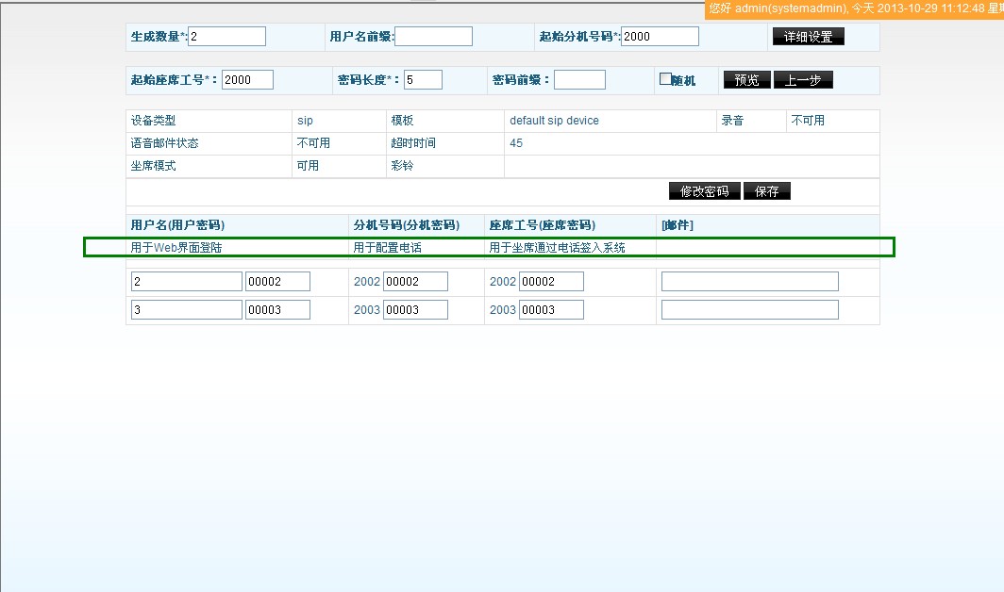Focus the 生成数量 input field
Image resolution: width=1004 pixels, height=592 pixels.
[x=227, y=37]
